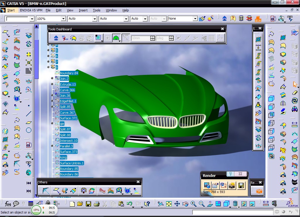
Task: Select the line tool in the left toolbar
Action: pos(28,114)
